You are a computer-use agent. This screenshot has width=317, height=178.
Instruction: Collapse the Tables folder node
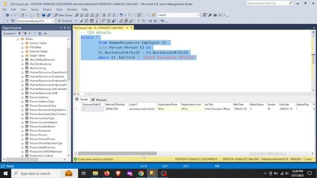click(18, 39)
